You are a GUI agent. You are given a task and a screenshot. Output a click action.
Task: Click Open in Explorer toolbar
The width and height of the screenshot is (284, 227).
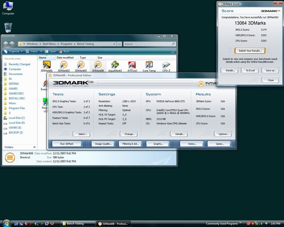50,51
